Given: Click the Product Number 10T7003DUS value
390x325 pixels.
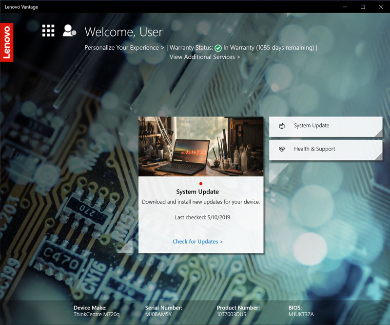Looking at the screenshot, I should [231, 314].
